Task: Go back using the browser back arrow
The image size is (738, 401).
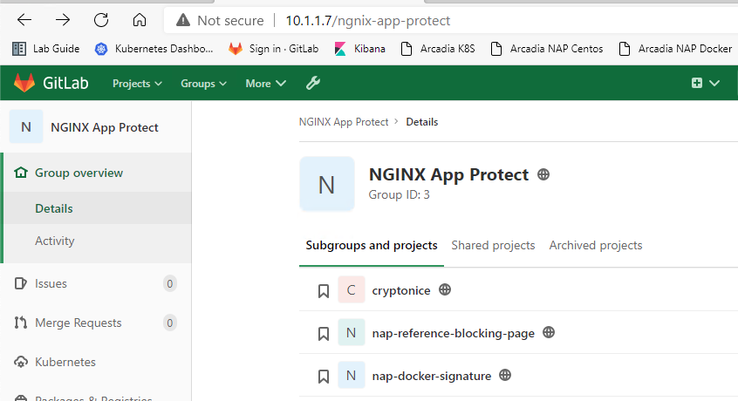Action: (x=24, y=20)
